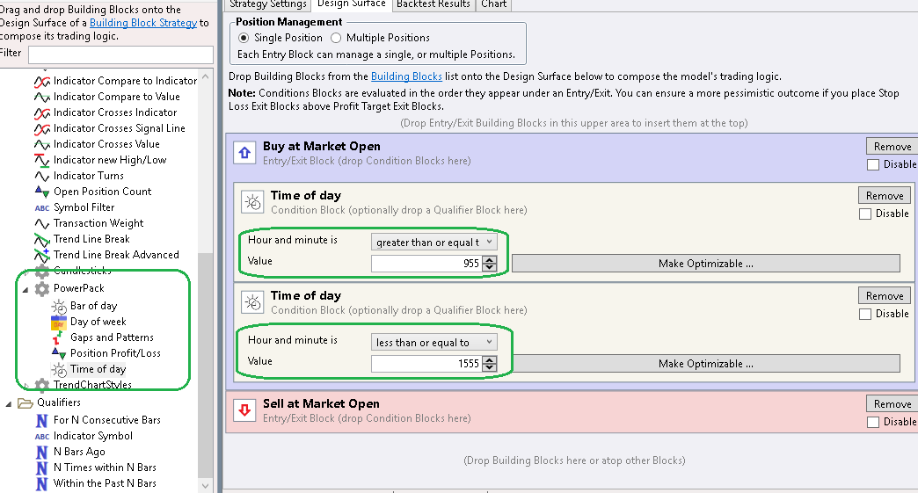The width and height of the screenshot is (918, 493).
Task: Click the Bar of day icon
Action: pyautogui.click(x=59, y=306)
